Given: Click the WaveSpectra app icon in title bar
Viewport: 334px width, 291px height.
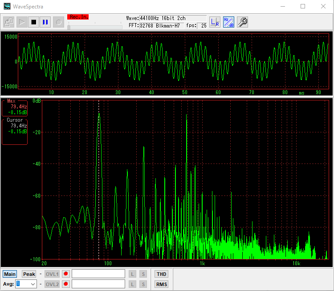Looking at the screenshot, I should [x=7, y=6].
